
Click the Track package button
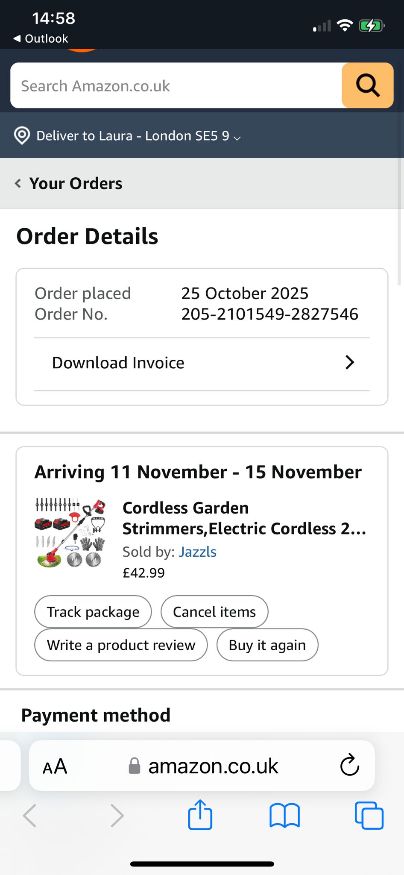[93, 612]
